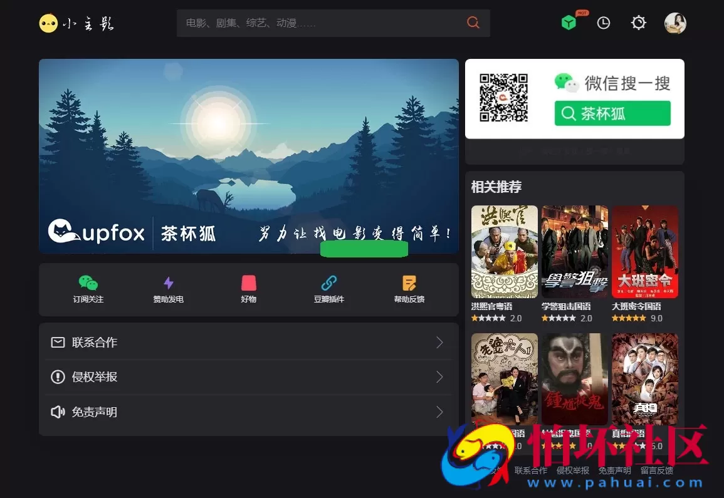Select the 赞助发电 lightning icon

point(168,283)
